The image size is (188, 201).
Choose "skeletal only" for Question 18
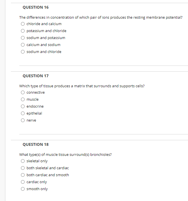(23, 161)
